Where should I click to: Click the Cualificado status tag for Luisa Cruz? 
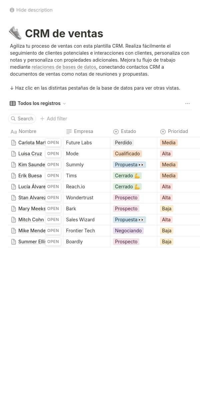[x=127, y=154]
